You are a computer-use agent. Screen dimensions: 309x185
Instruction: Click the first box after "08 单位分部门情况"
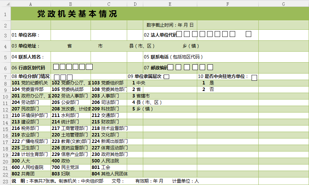click(x=57, y=77)
